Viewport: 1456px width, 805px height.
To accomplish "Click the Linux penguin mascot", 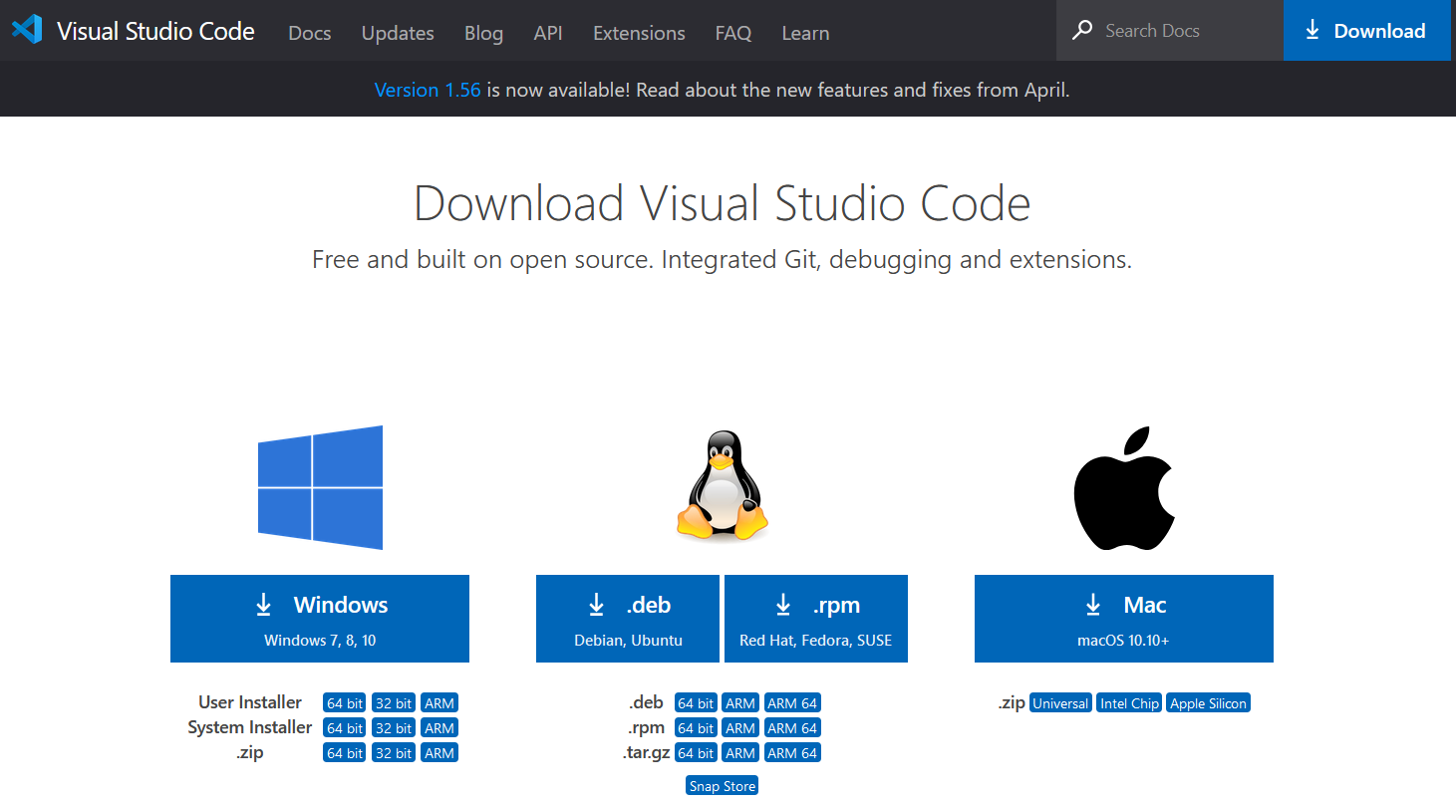I will [722, 487].
